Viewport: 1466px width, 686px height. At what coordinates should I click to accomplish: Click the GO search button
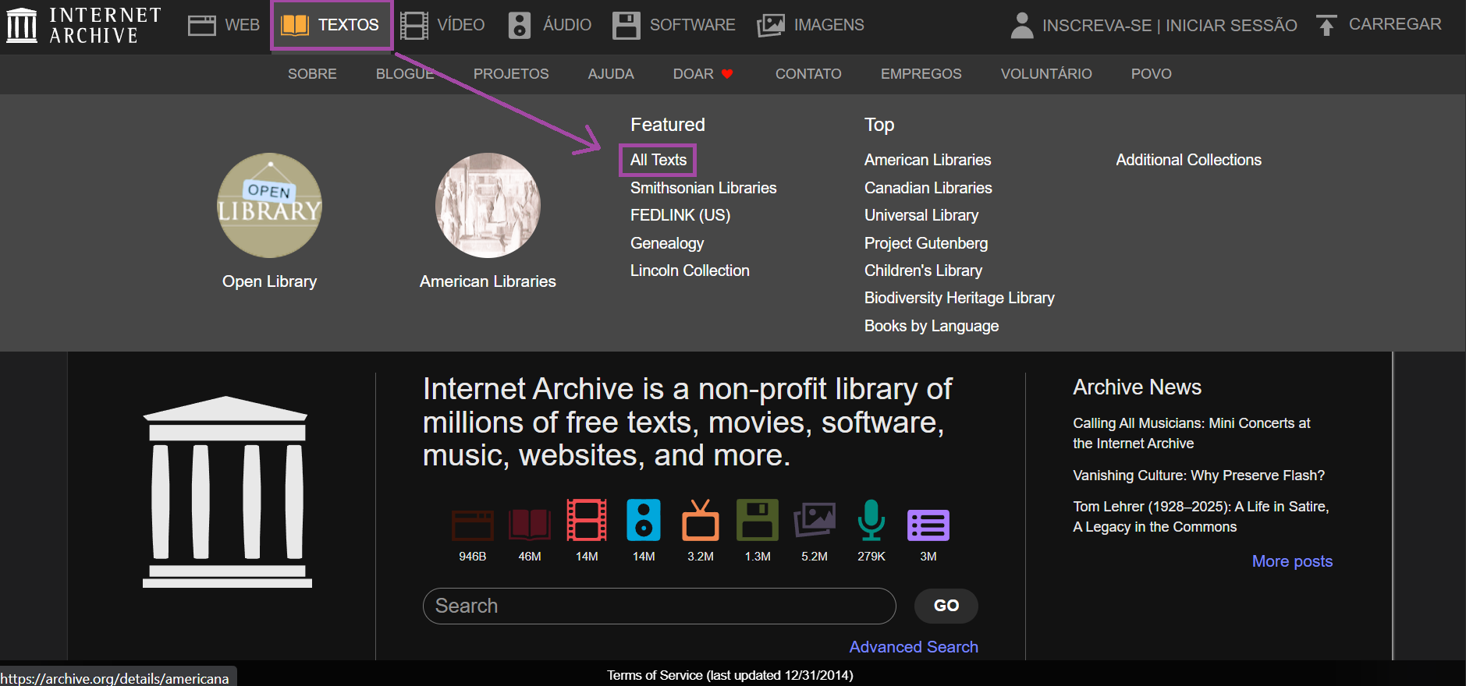tap(946, 606)
